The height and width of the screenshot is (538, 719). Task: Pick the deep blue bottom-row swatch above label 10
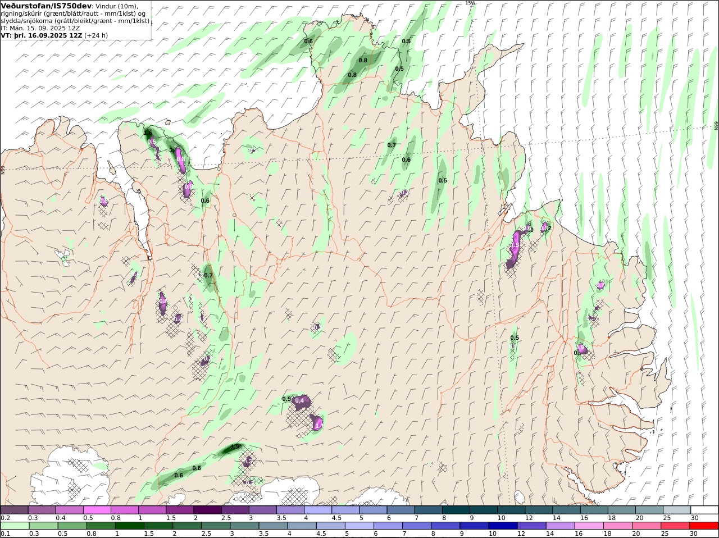(x=502, y=526)
